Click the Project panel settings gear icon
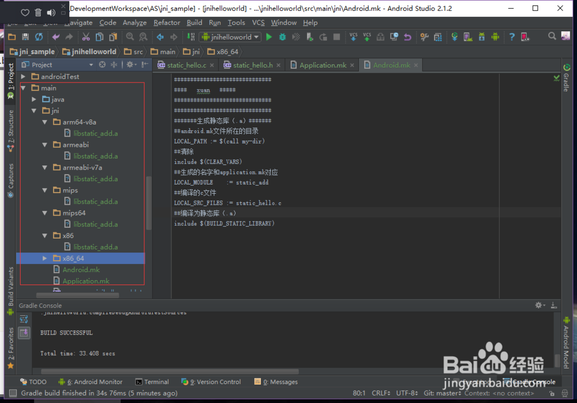 click(130, 65)
